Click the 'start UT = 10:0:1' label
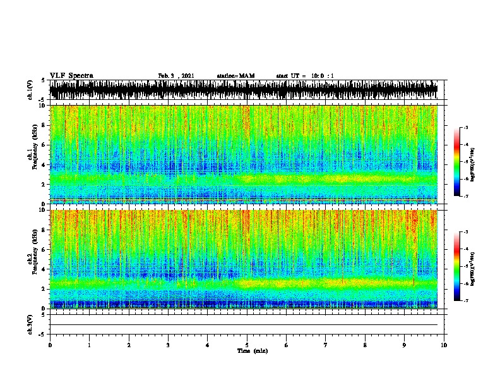500x387 pixels. click(305, 76)
